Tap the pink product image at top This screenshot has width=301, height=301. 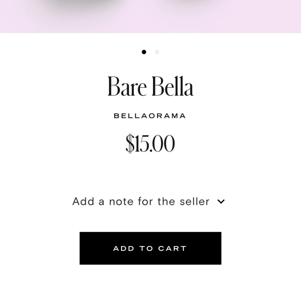pyautogui.click(x=150, y=16)
